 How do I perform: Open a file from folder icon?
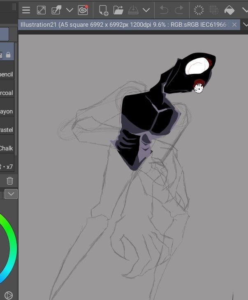coord(118,10)
